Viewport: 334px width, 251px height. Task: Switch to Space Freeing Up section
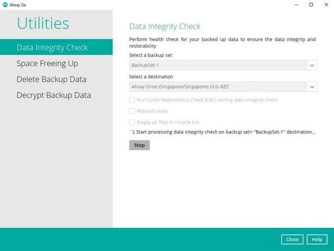click(x=47, y=63)
